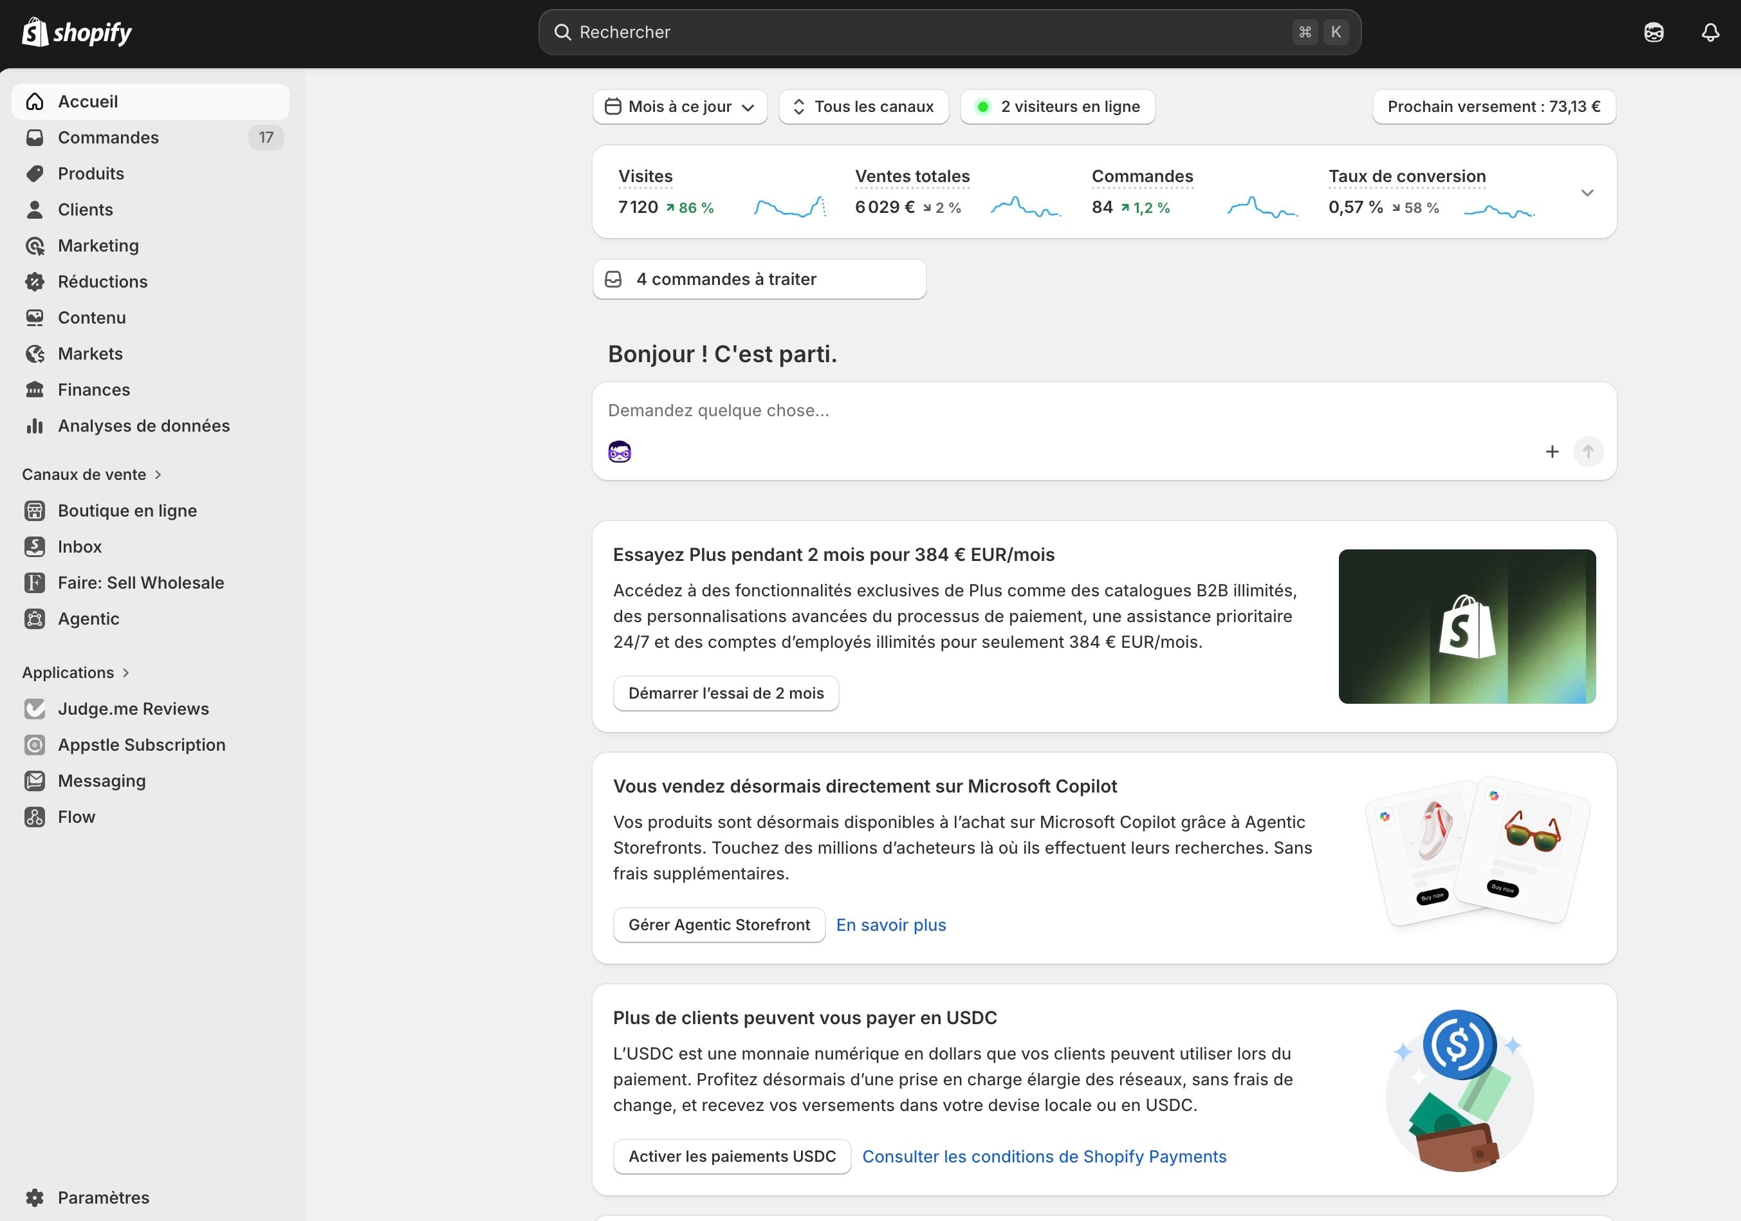1741x1221 pixels.
Task: Click the inbox icon beside 4 commandes
Action: tap(613, 279)
